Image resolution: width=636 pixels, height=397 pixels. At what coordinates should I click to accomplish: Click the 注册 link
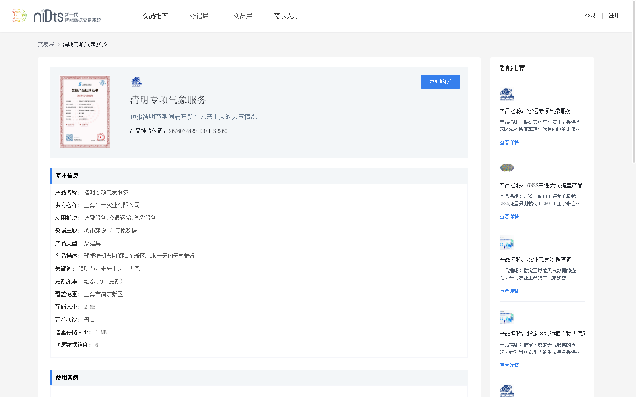click(614, 16)
